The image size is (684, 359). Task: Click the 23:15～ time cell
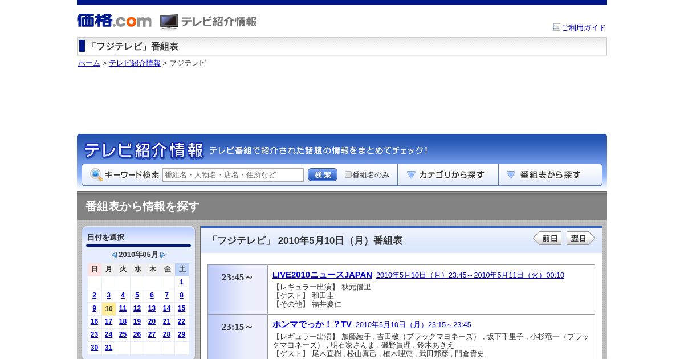pyautogui.click(x=238, y=337)
